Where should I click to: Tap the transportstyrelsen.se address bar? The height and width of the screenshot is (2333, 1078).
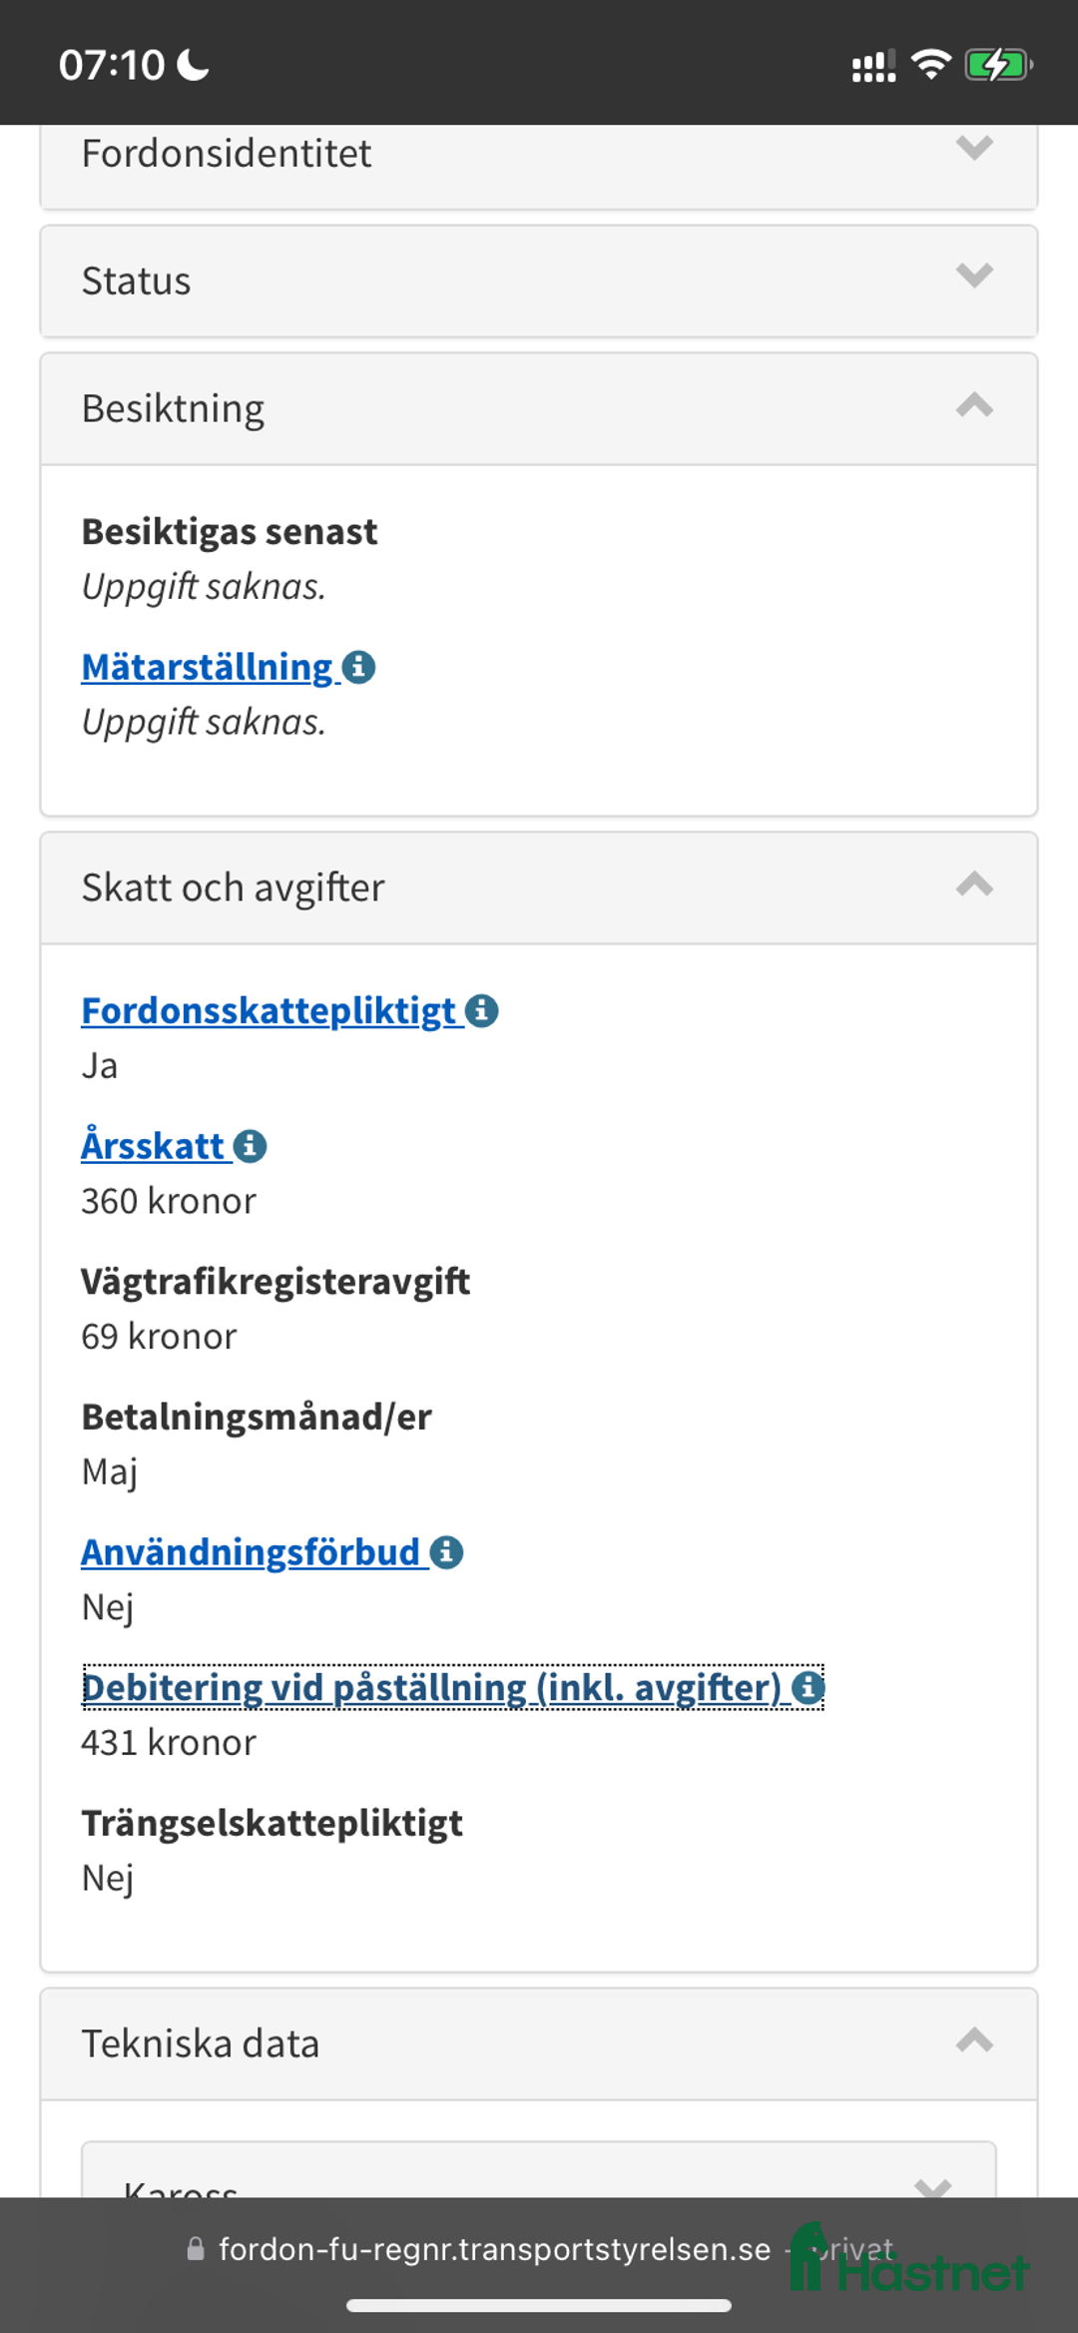coord(494,2249)
